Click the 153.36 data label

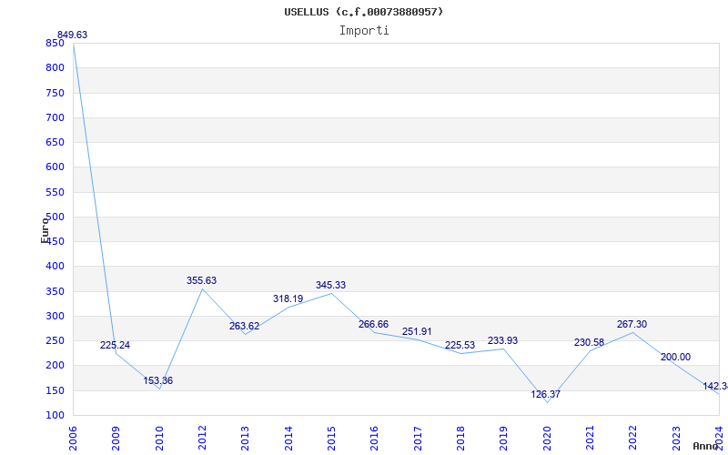pyautogui.click(x=157, y=380)
